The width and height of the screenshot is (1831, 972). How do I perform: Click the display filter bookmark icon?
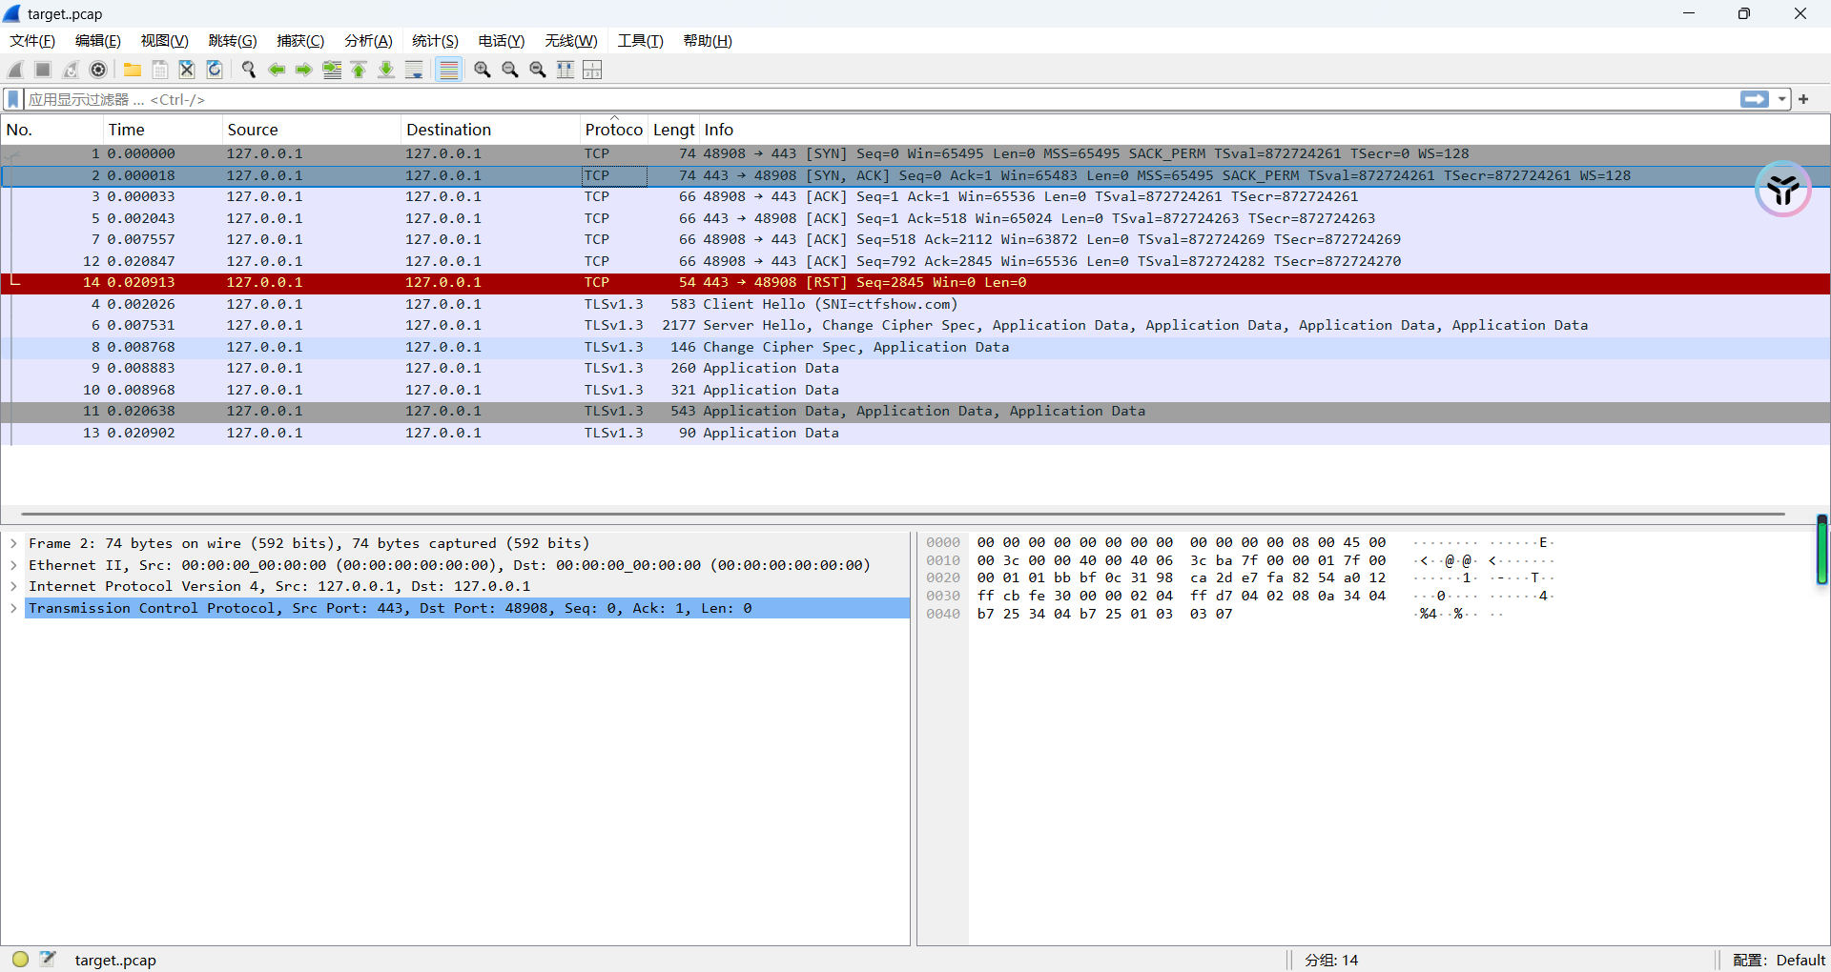[x=13, y=99]
